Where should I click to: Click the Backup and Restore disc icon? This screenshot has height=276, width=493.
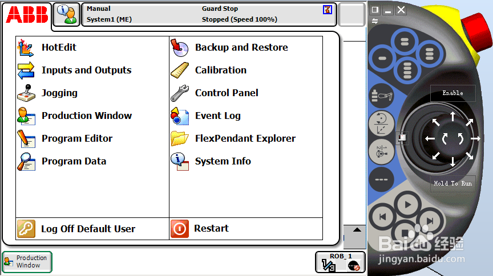tap(180, 48)
